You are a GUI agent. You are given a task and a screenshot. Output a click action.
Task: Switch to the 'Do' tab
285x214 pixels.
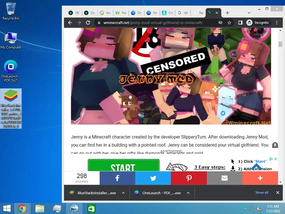pyautogui.click(x=90, y=13)
